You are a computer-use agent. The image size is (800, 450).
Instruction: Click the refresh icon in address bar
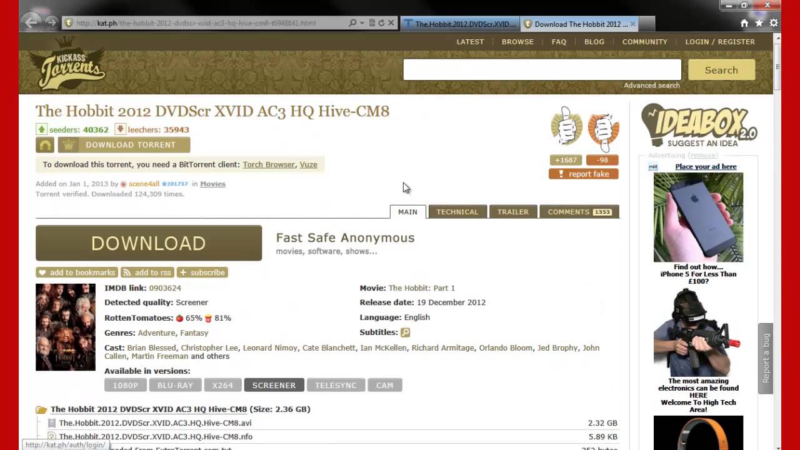(381, 23)
